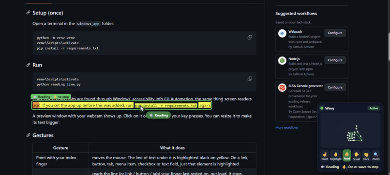The width and height of the screenshot is (390, 175).
Task: Click the hand-tracking preview in Wavy panel
Action: [350, 130]
